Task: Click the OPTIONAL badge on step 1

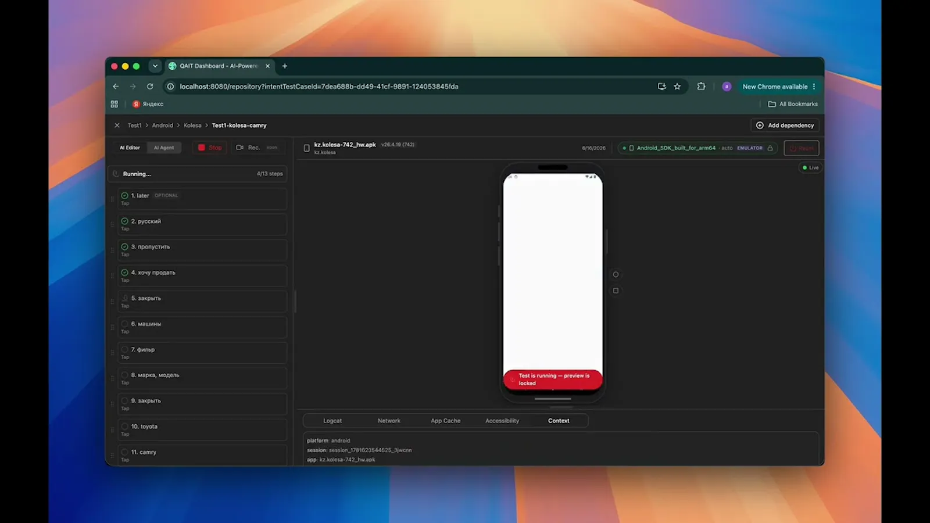Action: point(166,196)
